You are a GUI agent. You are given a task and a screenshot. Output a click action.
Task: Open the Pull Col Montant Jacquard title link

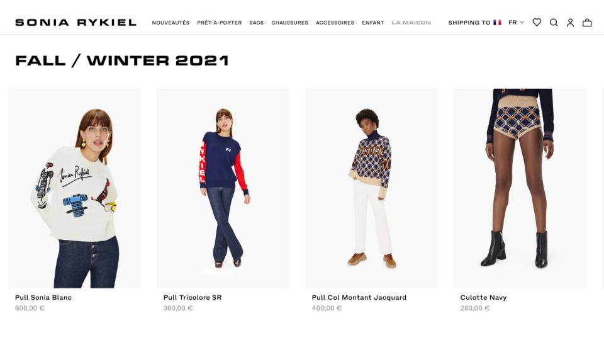click(x=359, y=297)
